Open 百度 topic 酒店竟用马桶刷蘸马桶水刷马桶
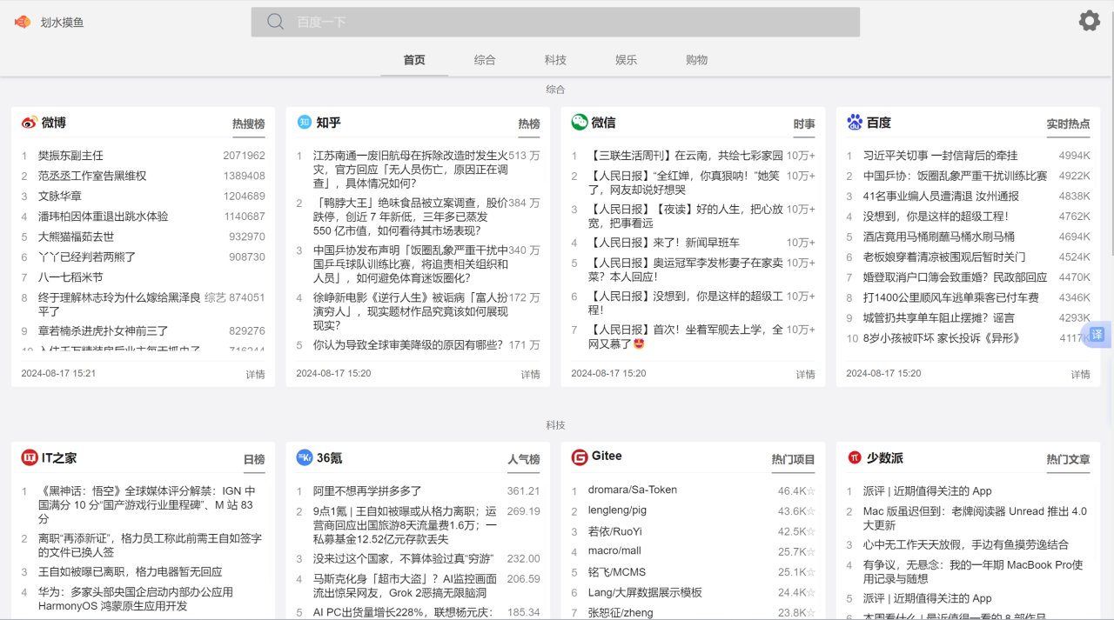This screenshot has height=620, width=1114. [938, 237]
